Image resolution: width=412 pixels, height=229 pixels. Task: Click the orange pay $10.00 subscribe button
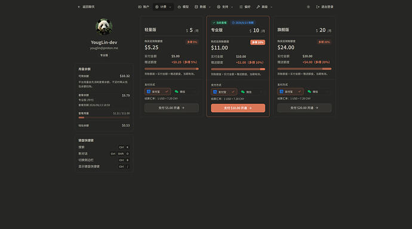coord(238,108)
